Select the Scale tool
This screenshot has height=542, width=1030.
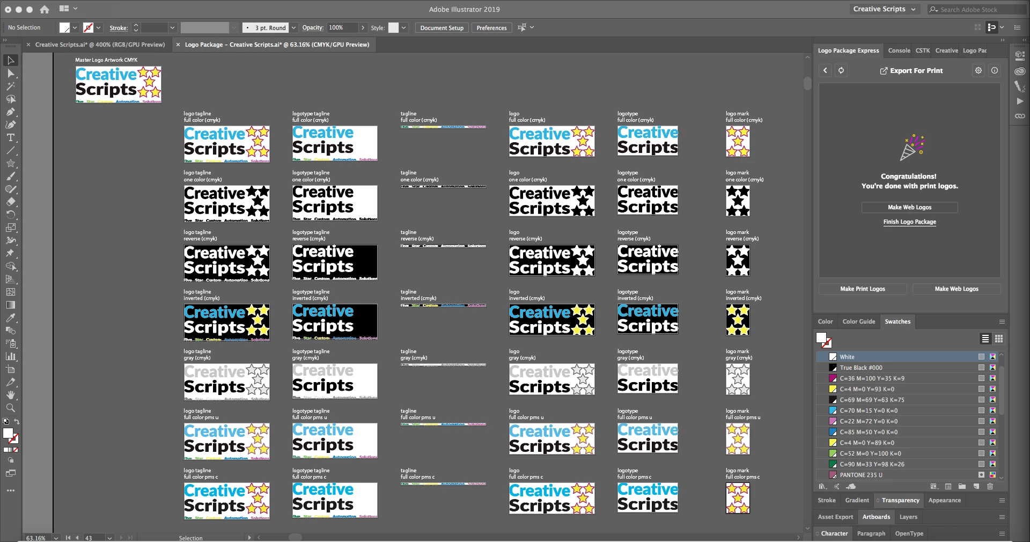point(11,228)
